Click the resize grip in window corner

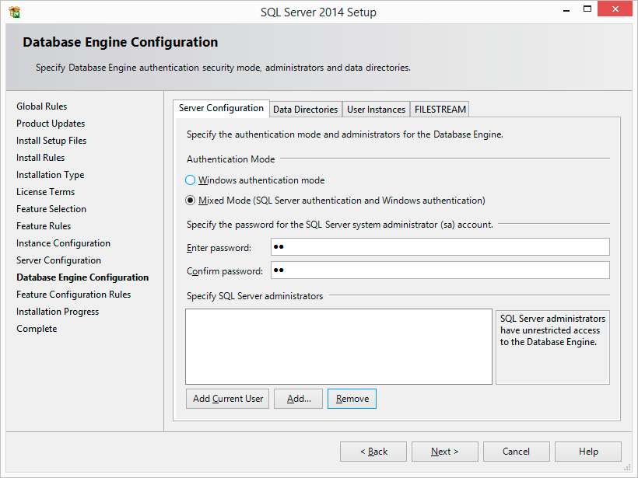pyautogui.click(x=627, y=468)
